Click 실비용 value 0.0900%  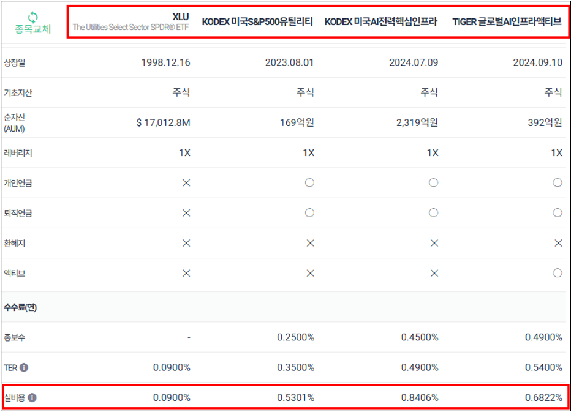point(172,398)
